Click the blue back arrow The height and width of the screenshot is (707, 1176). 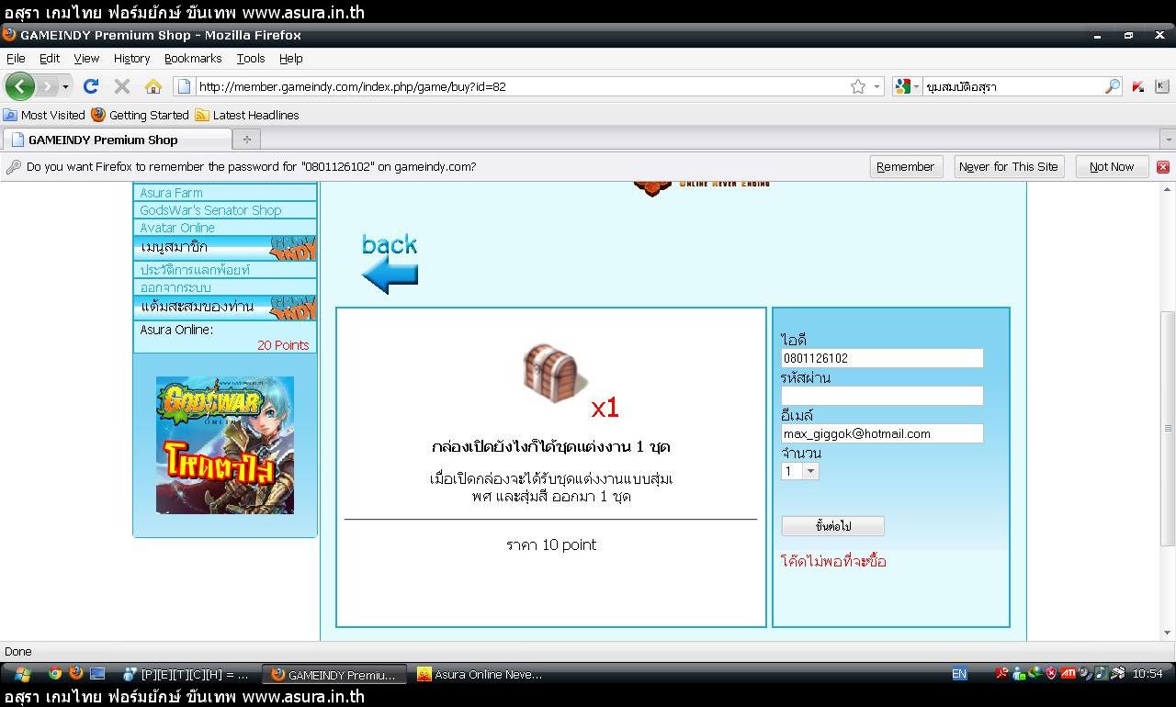pyautogui.click(x=390, y=276)
